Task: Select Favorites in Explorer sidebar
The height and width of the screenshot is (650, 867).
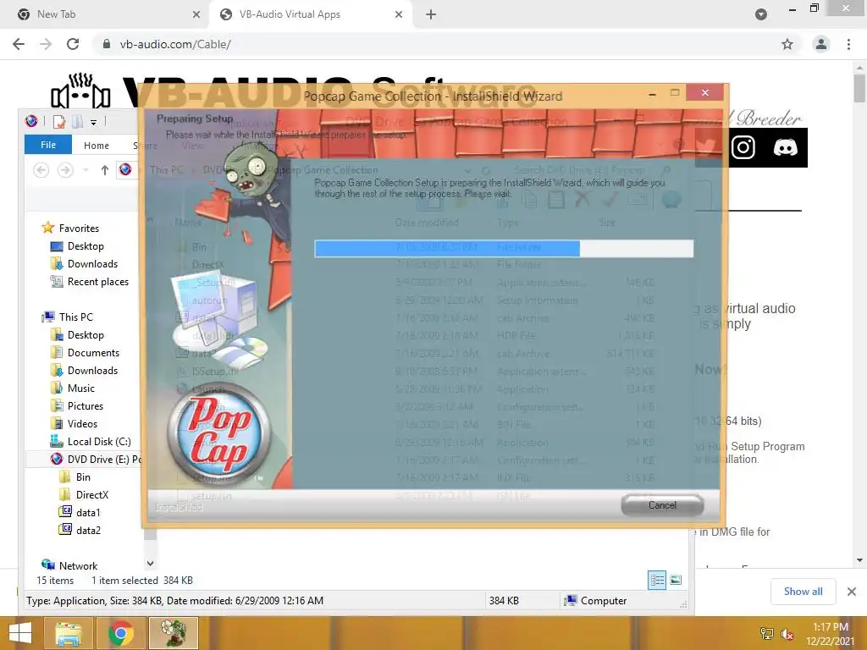Action: [79, 229]
